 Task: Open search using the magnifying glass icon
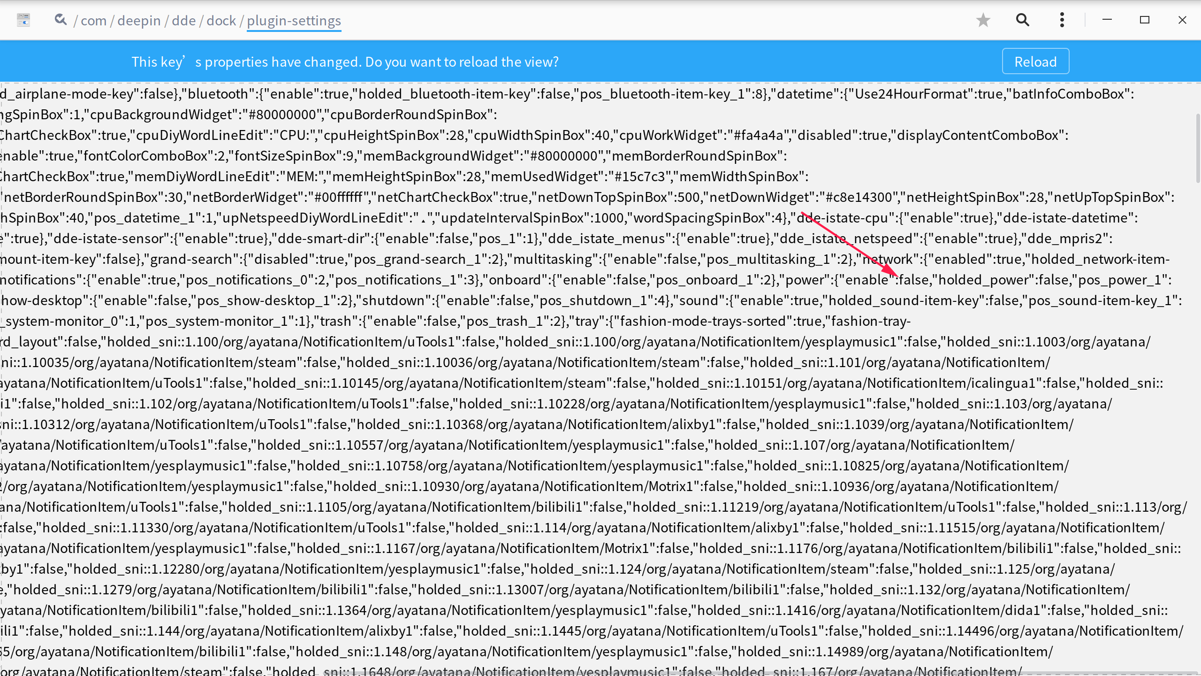(1022, 20)
